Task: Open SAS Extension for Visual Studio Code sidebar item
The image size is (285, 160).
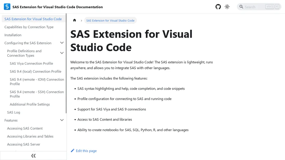Action: click(33, 19)
